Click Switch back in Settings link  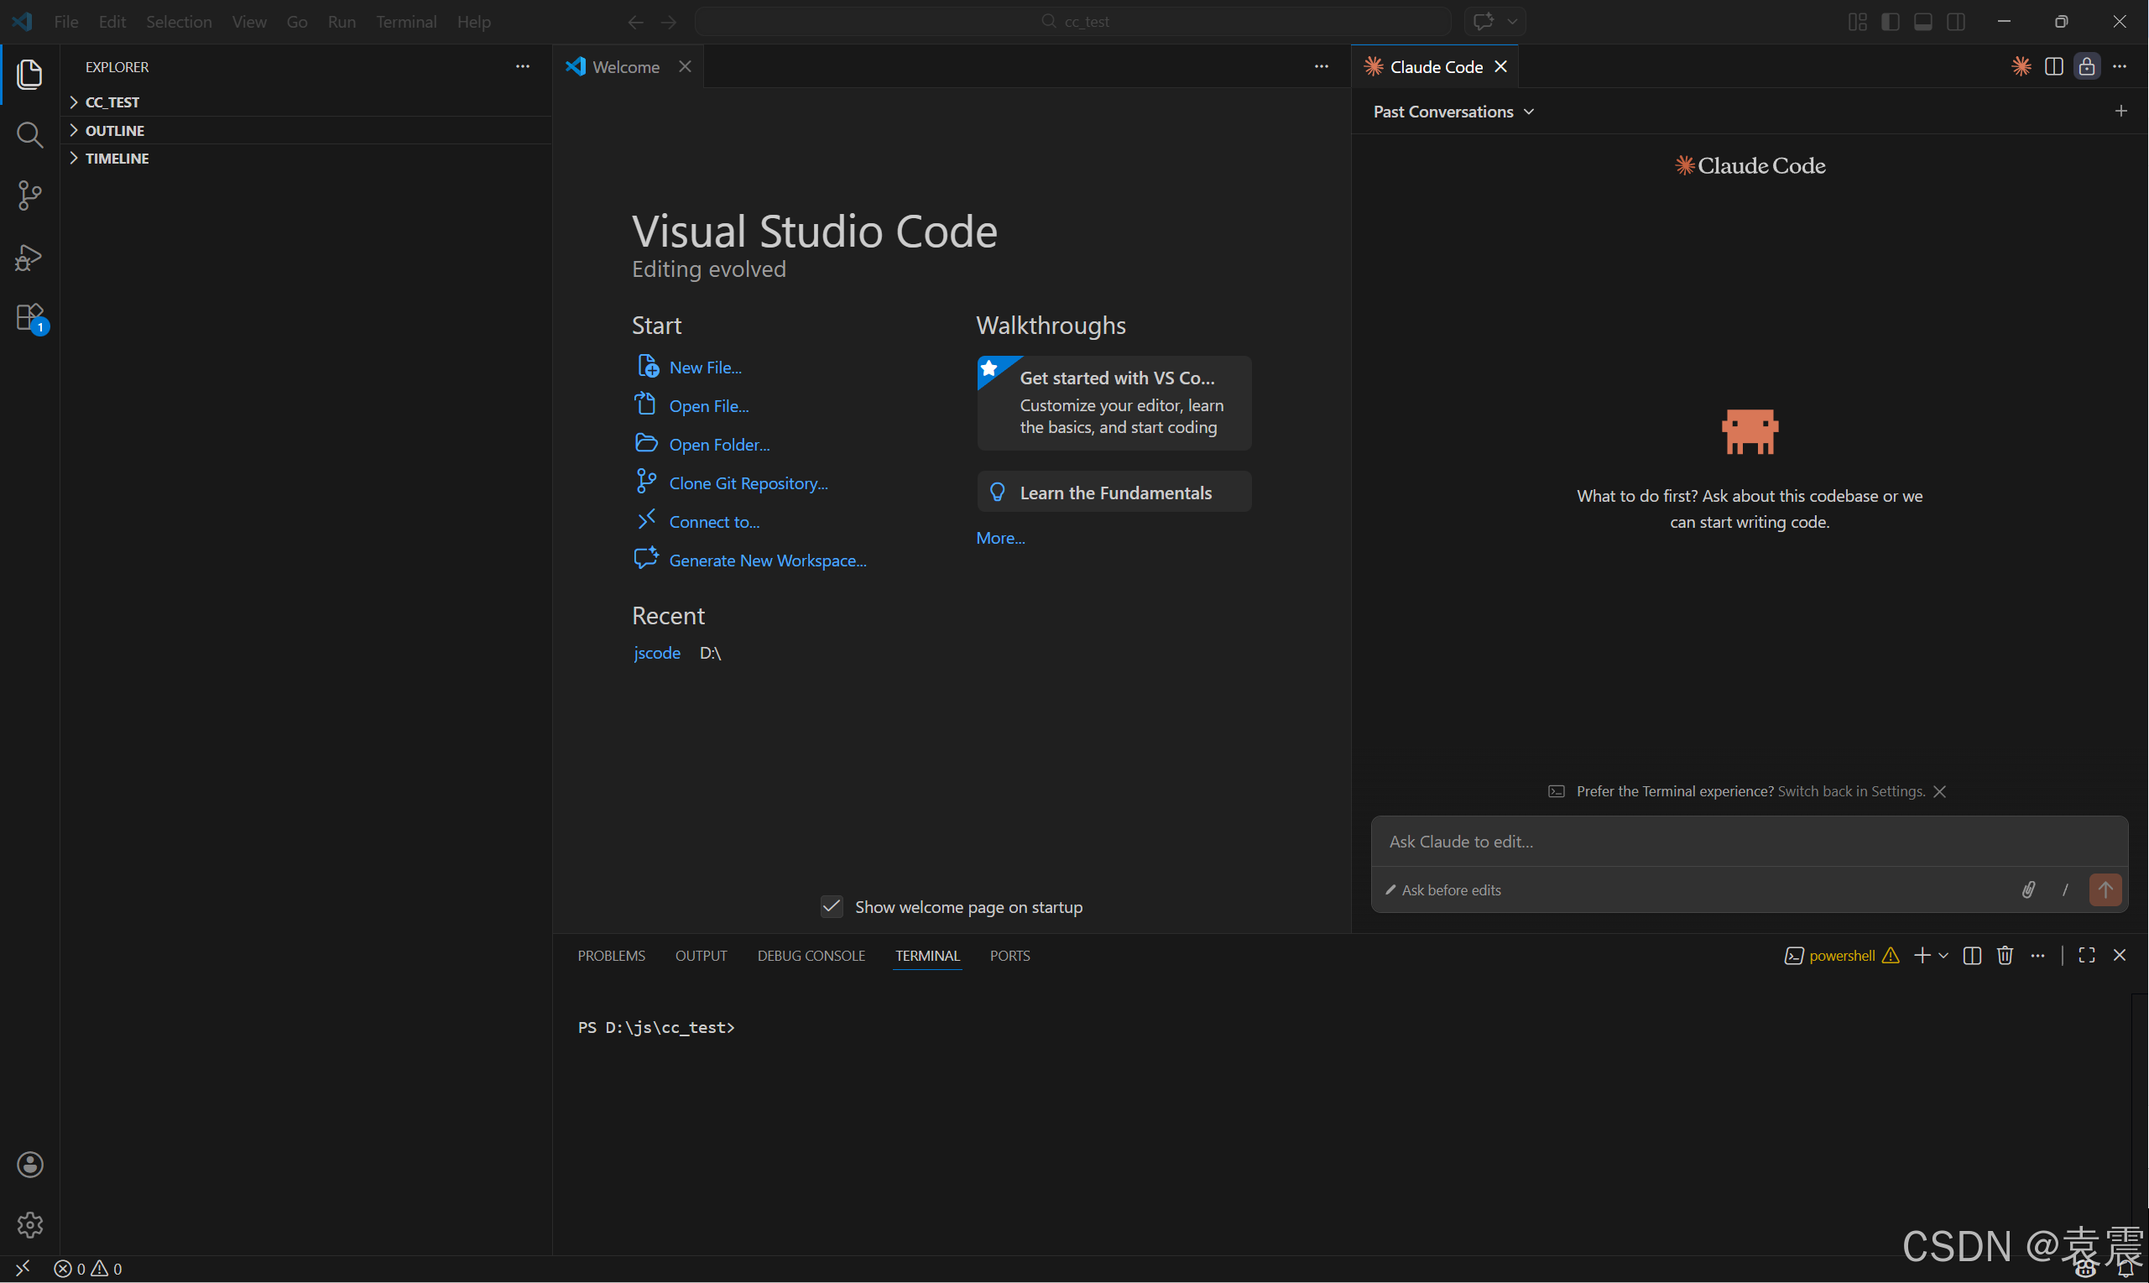click(x=1851, y=791)
